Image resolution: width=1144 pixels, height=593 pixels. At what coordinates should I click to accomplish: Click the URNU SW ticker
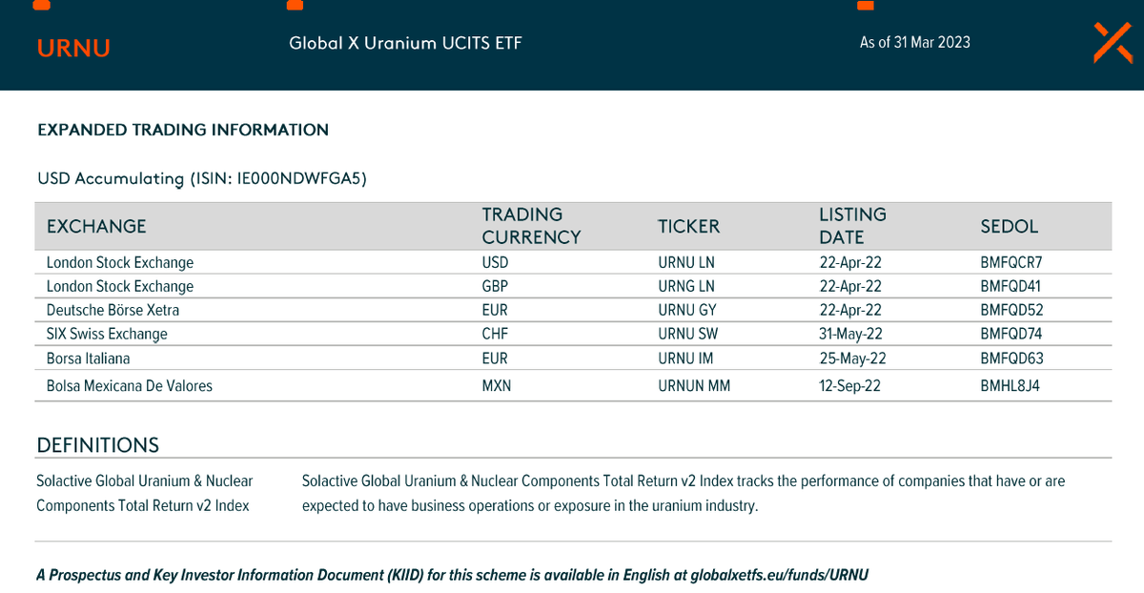(688, 334)
